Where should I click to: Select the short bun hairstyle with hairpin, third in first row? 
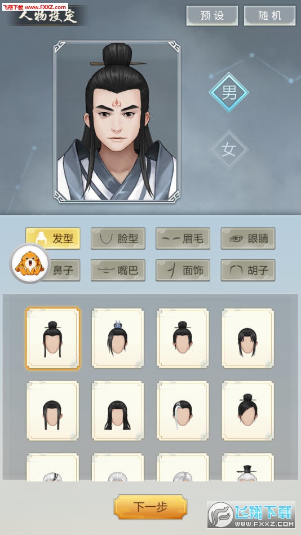tap(183, 338)
